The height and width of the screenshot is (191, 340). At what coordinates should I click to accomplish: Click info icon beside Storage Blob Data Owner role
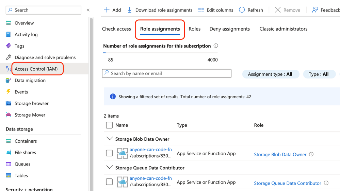coord(311,154)
